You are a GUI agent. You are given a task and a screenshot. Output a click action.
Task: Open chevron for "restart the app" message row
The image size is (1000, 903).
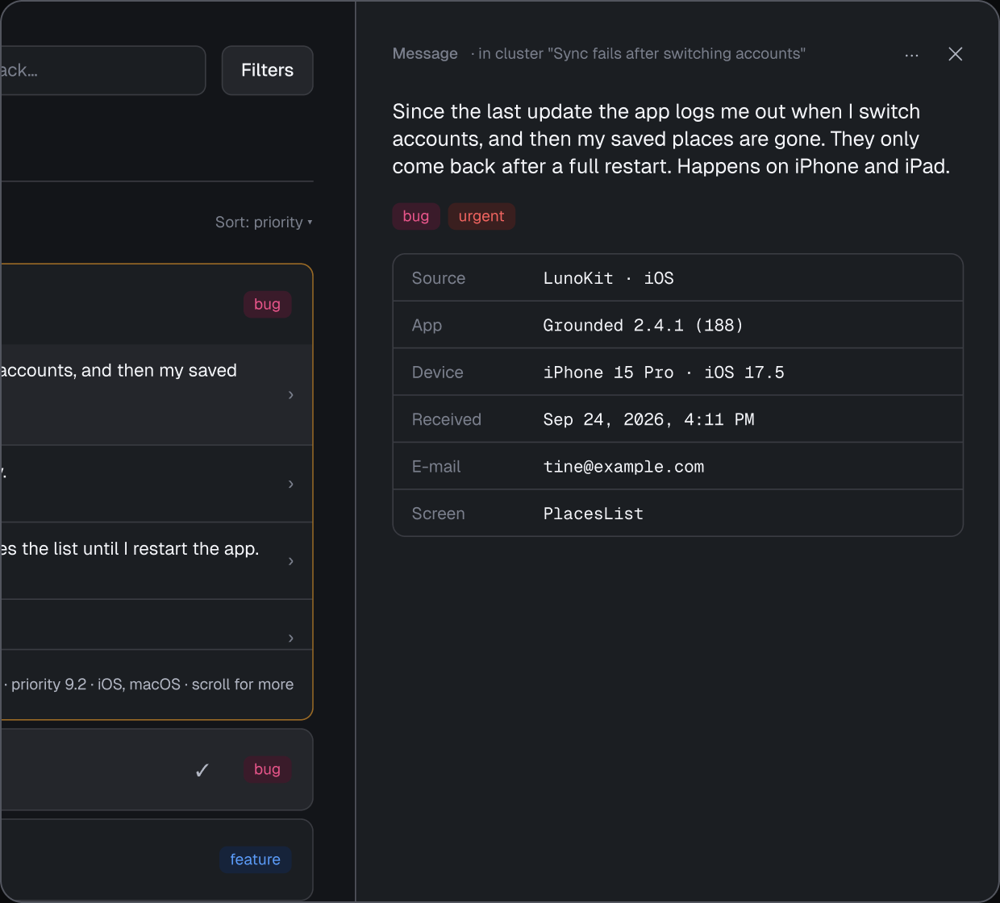291,561
